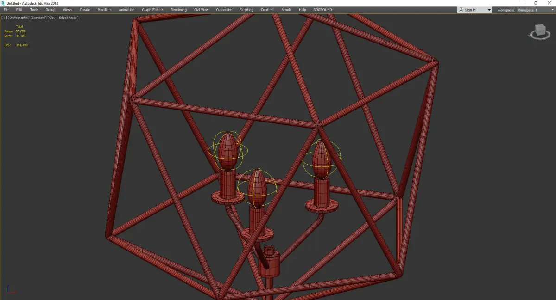Restore down the 3ds Max window
556x300 pixels.
pos(536,3)
